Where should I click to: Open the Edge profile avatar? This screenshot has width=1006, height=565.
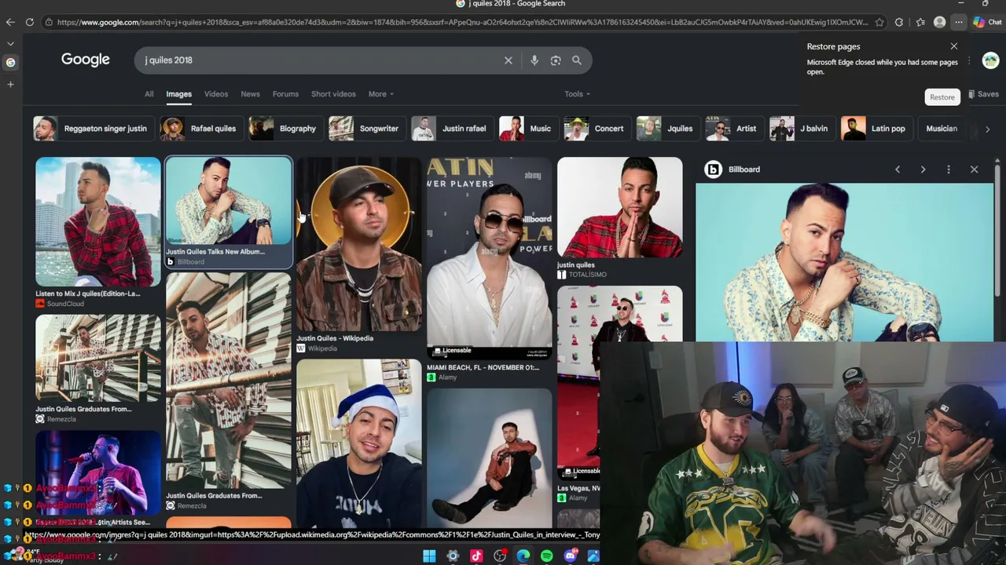point(939,22)
